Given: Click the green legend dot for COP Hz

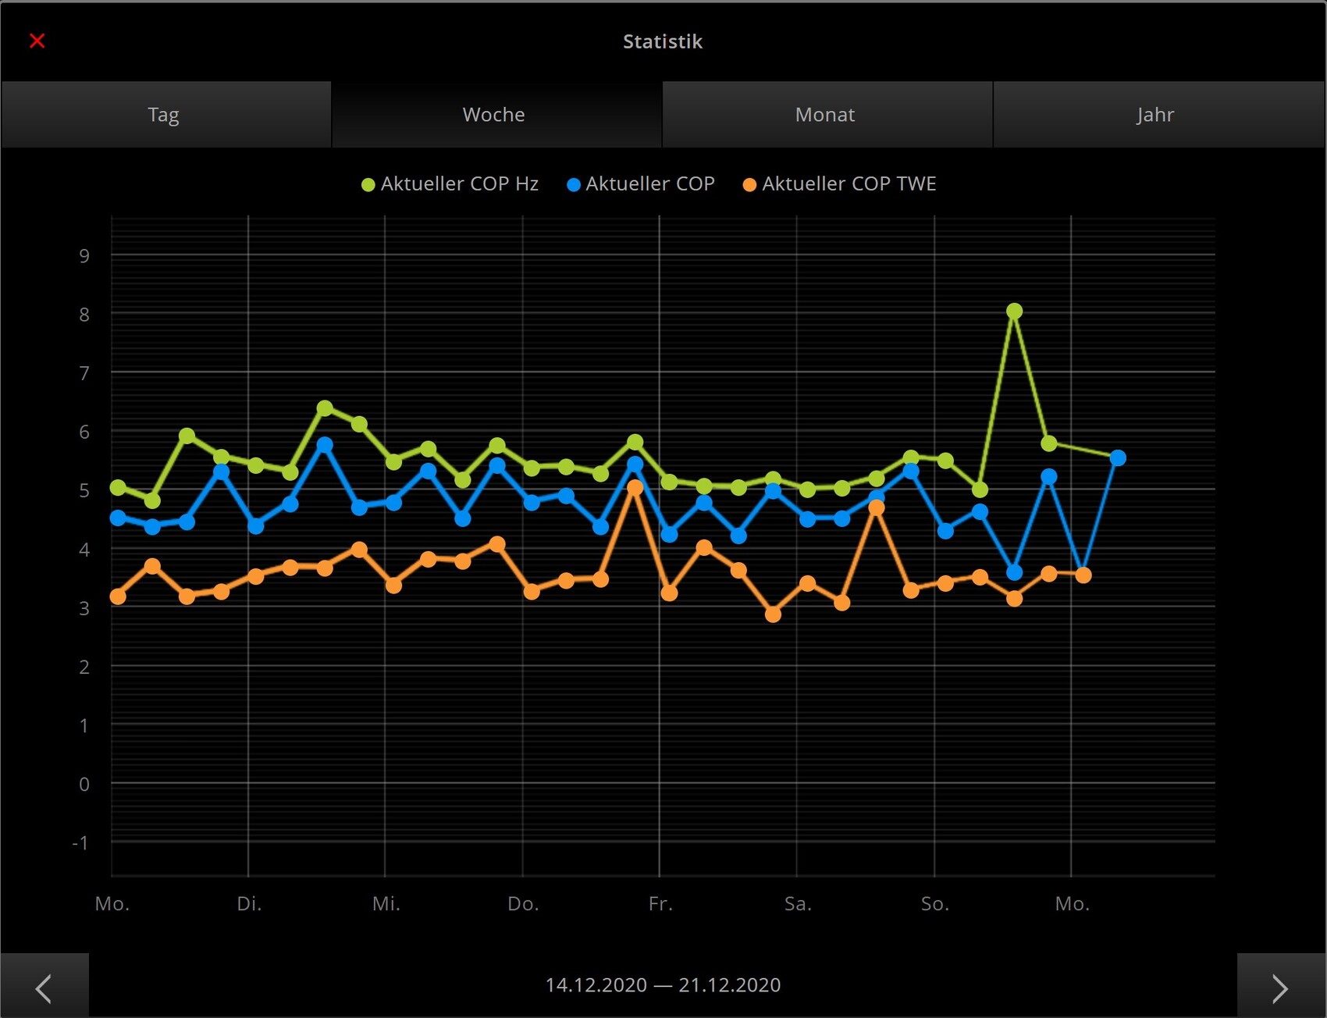Looking at the screenshot, I should tap(368, 185).
